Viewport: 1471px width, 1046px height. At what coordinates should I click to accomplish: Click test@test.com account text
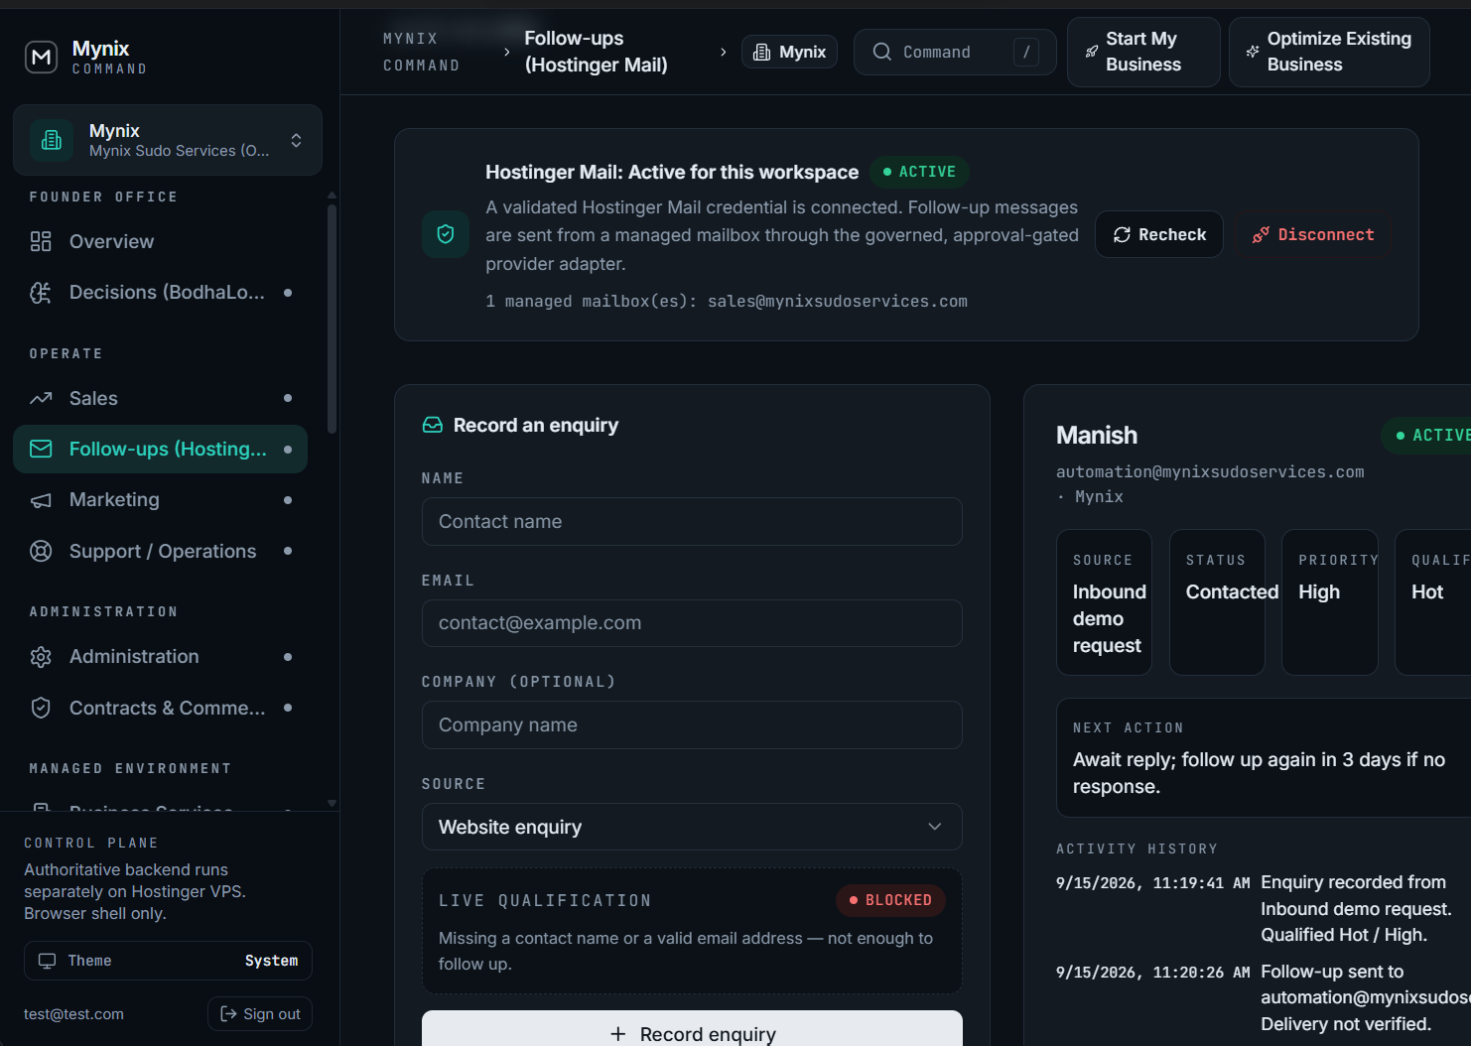click(74, 1014)
